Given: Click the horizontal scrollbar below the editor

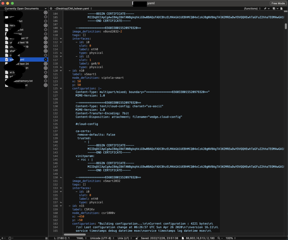Looking at the screenshot, I should [75, 234].
